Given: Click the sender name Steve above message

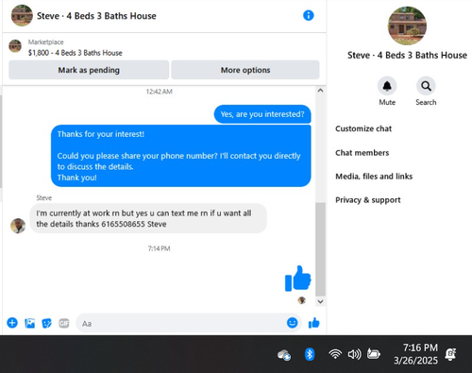Looking at the screenshot, I should pos(44,198).
